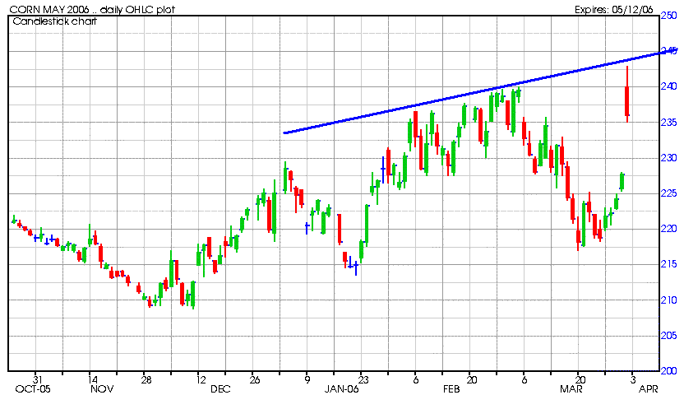
Task: Click the 225 price axis label
Action: (x=669, y=193)
